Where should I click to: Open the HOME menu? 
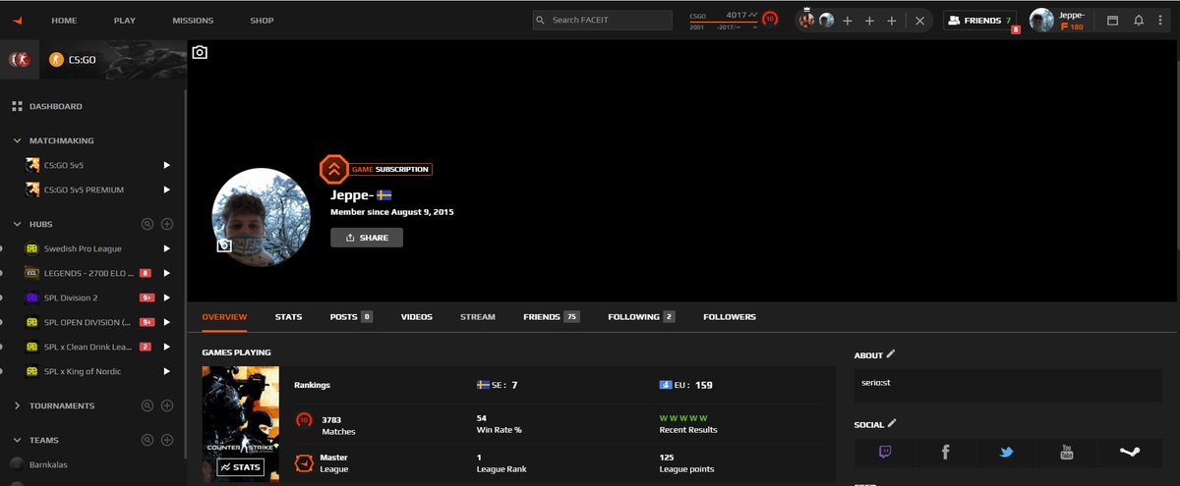[x=64, y=20]
